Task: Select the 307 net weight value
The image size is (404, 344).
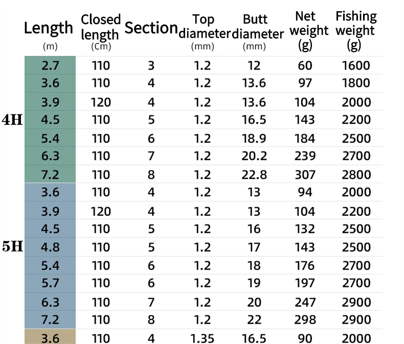Action: [305, 175]
